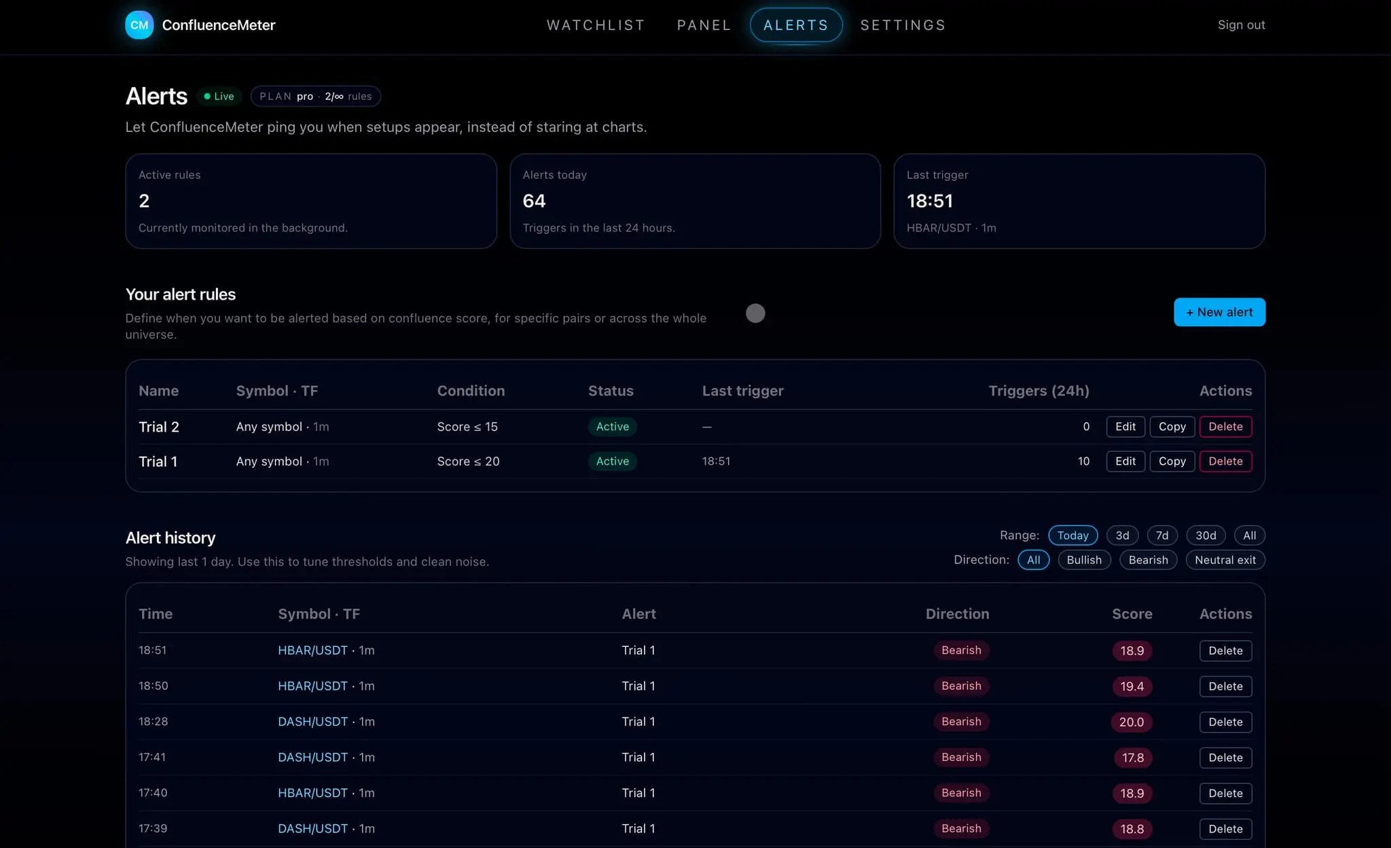Set history range to Today
Screen dimensions: 1391x848
pyautogui.click(x=1072, y=535)
